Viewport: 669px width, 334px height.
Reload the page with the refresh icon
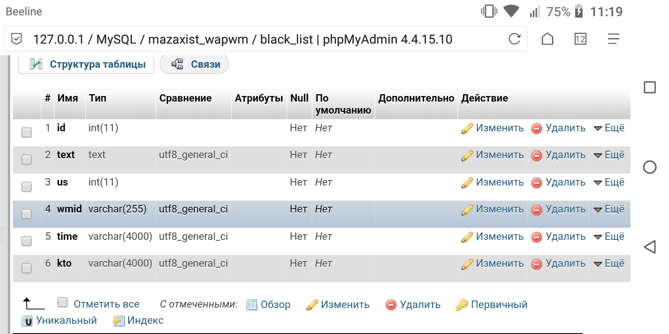tap(514, 39)
